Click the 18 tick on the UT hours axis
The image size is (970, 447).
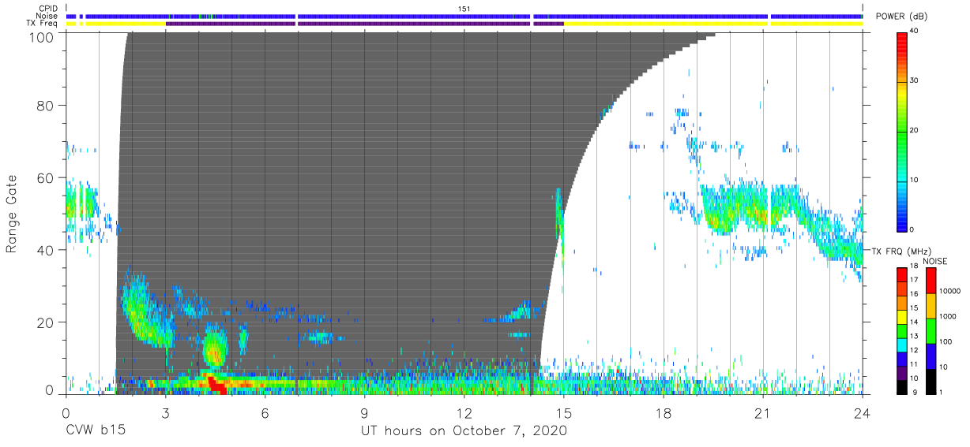(663, 412)
